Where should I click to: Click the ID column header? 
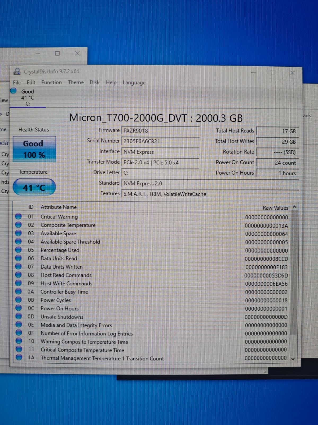point(31,207)
